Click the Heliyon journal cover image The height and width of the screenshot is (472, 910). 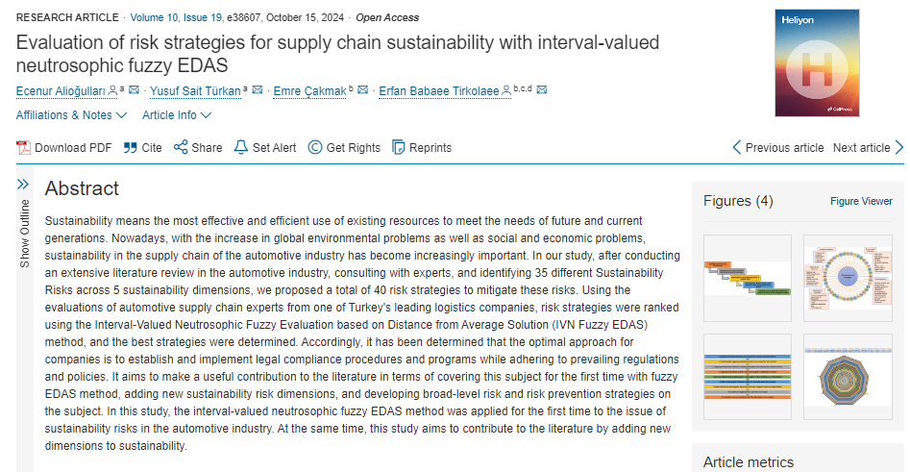pyautogui.click(x=817, y=62)
